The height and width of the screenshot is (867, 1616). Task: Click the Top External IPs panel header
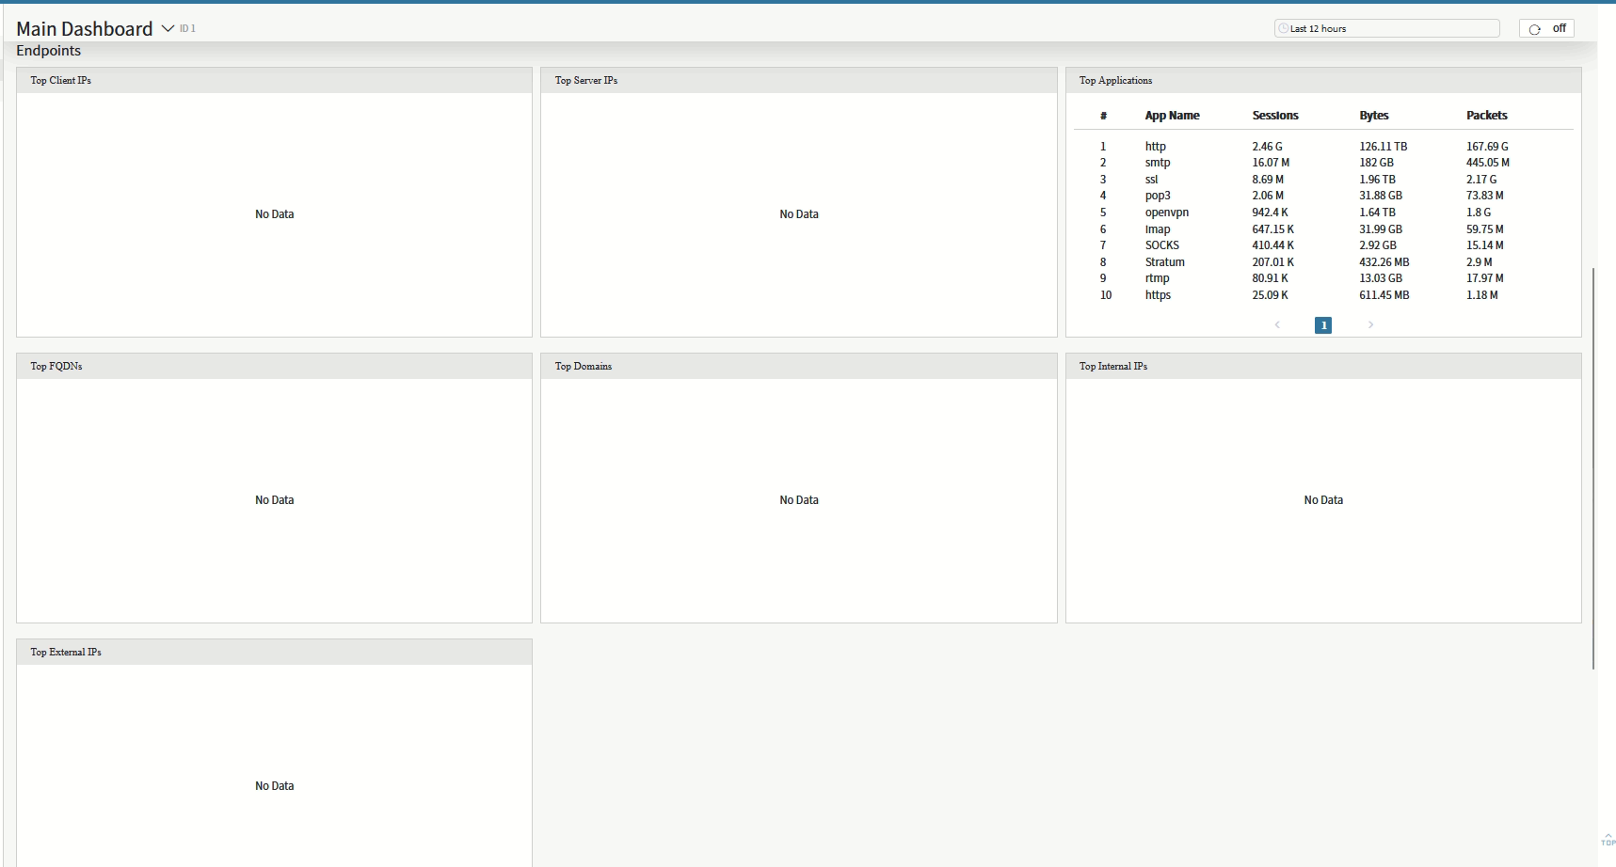click(x=66, y=653)
